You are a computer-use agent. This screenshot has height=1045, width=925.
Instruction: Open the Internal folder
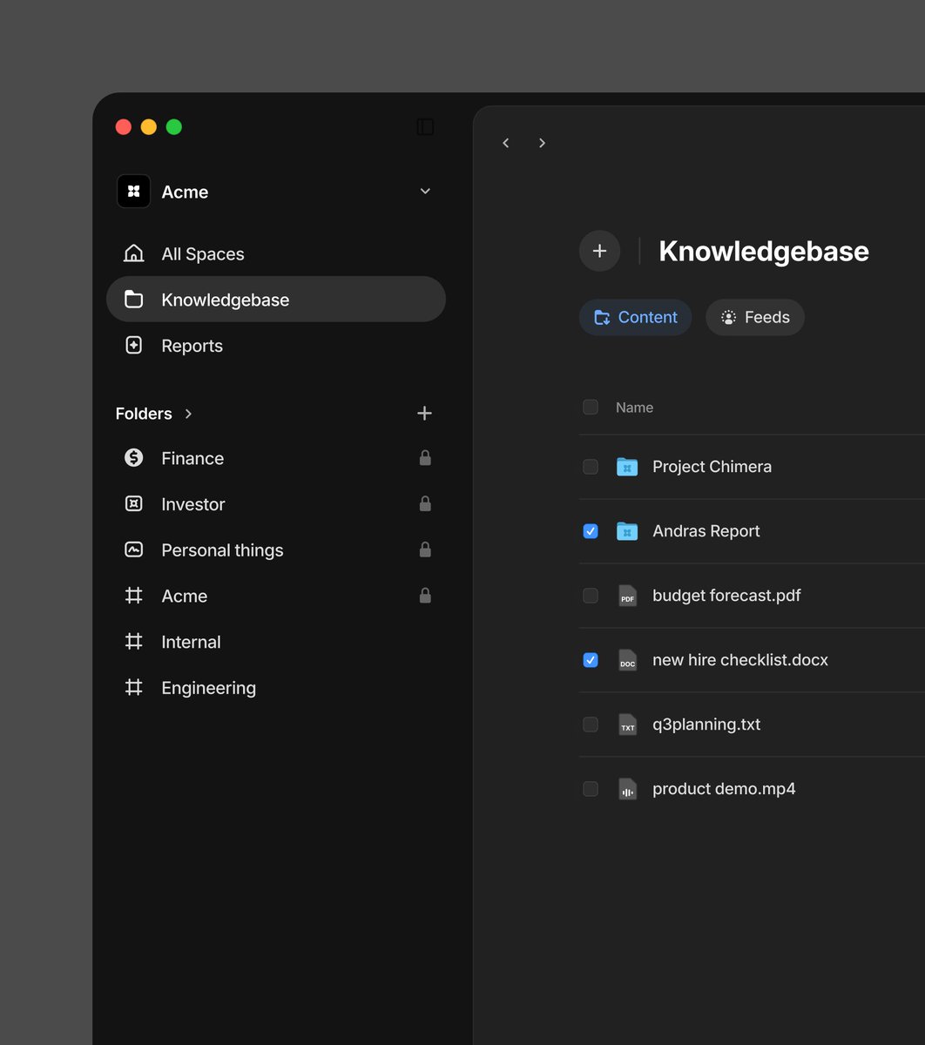[275, 642]
